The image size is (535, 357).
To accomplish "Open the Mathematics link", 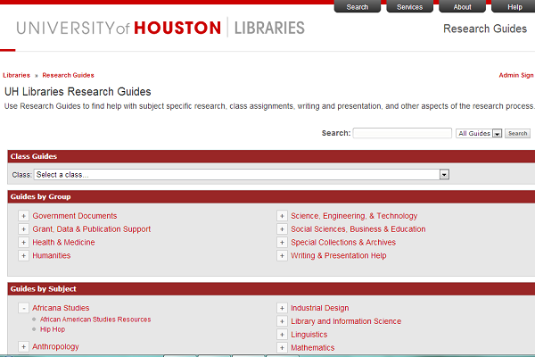I will point(313,348).
